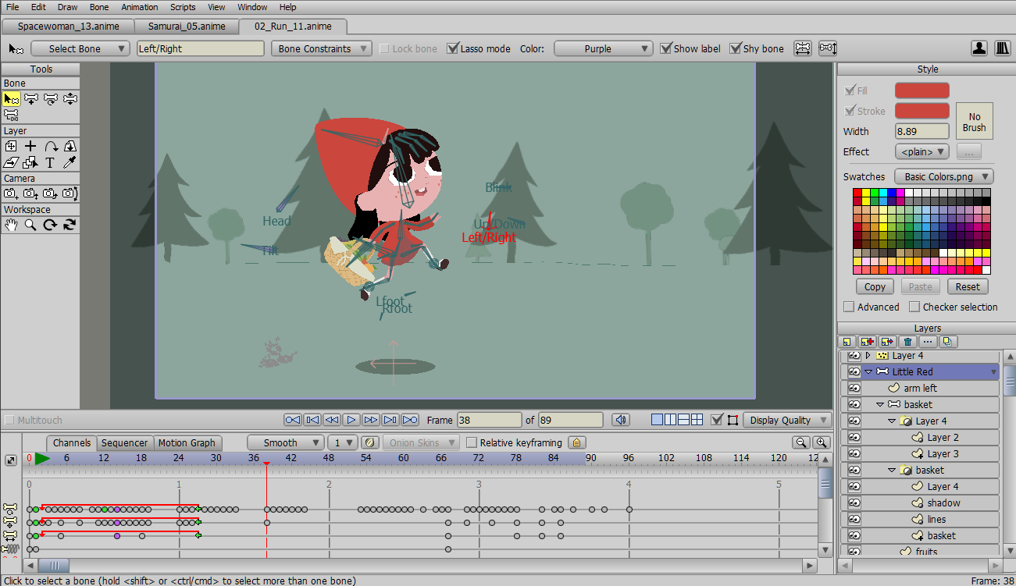This screenshot has width=1016, height=586.
Task: Open the Basic Colors.png swatches dropdown
Action: (x=943, y=176)
